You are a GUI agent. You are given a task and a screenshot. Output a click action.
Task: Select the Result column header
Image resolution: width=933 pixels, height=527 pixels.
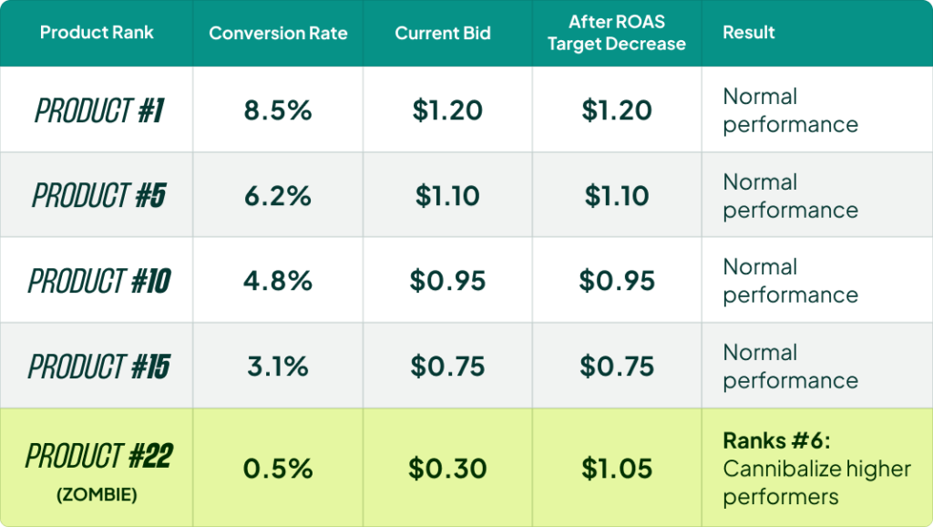coord(748,34)
